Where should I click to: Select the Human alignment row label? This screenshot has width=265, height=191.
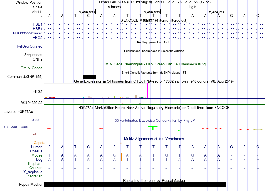(37, 147)
